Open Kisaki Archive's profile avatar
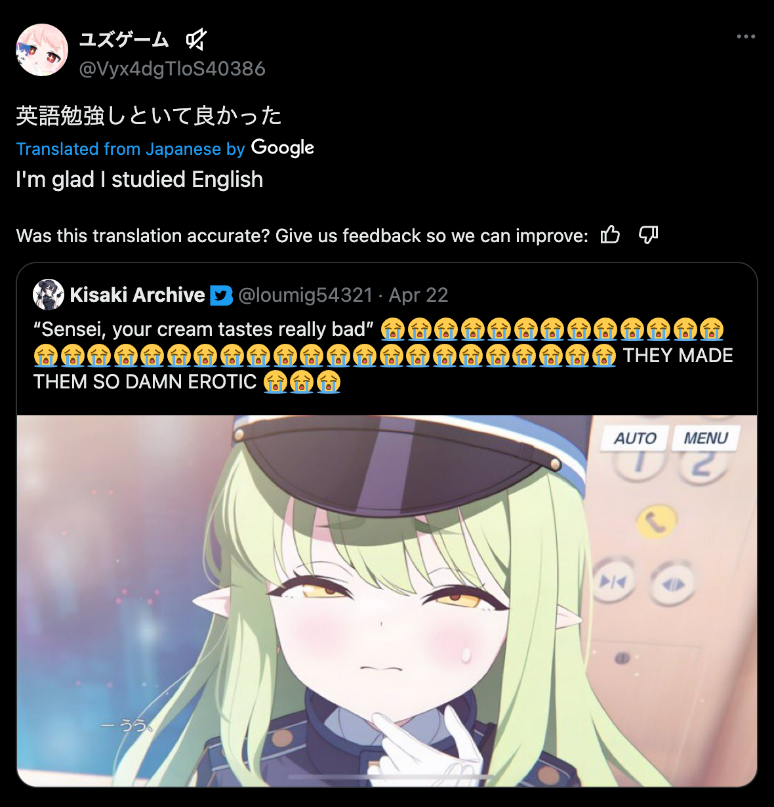Screen dimensions: 774x807 (x=49, y=295)
